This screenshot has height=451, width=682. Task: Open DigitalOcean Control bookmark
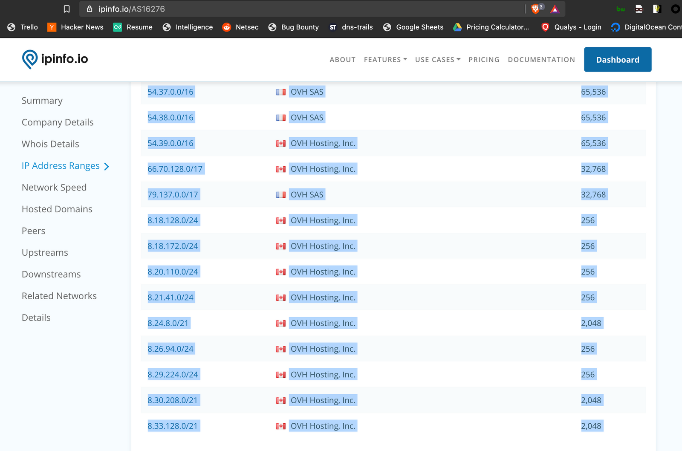click(646, 27)
